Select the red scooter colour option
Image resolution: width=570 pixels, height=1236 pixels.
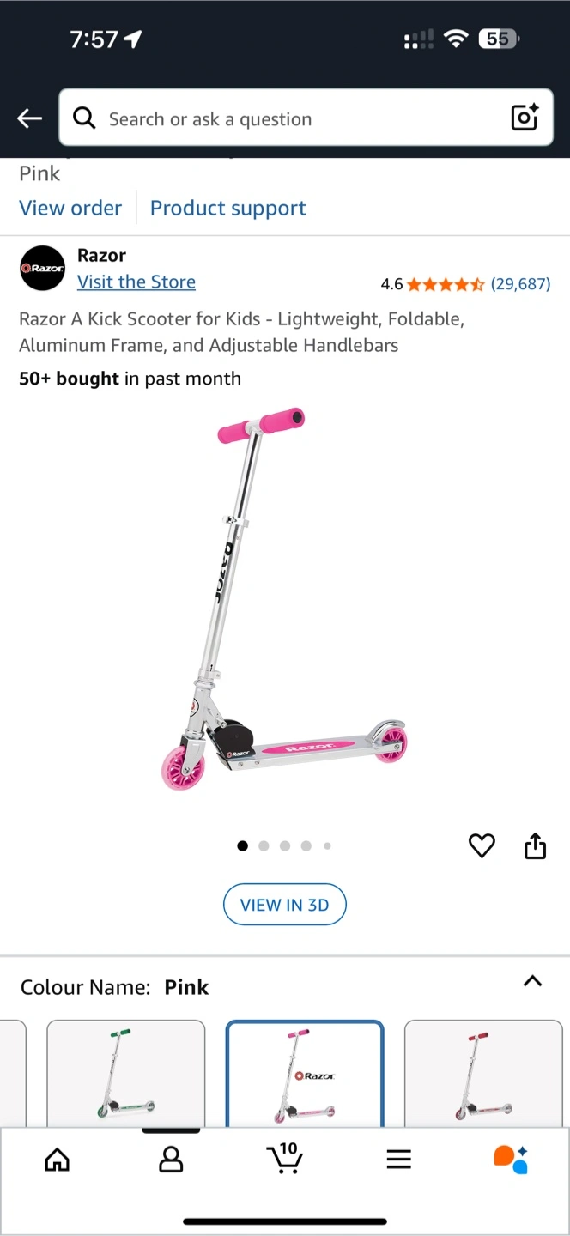[x=483, y=1073]
